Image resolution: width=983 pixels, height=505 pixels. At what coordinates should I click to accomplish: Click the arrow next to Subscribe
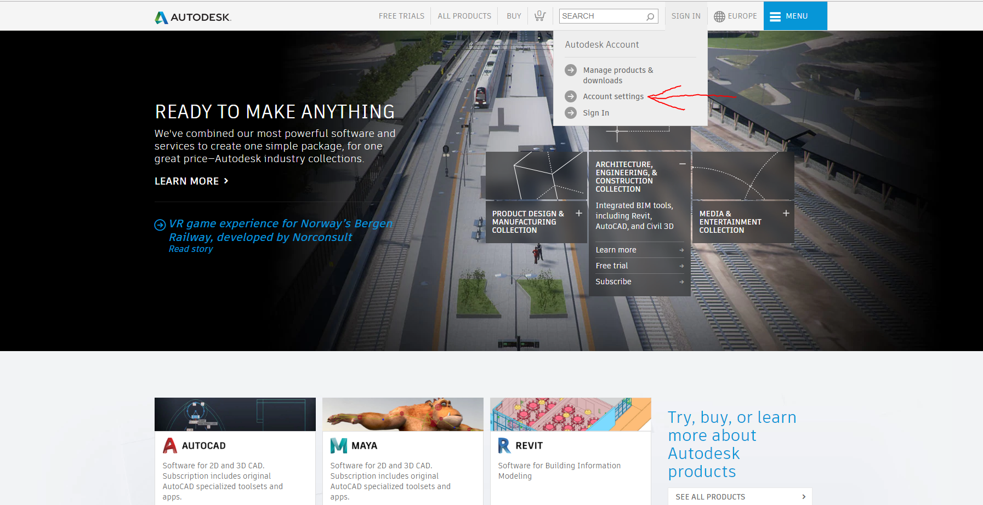[681, 282]
